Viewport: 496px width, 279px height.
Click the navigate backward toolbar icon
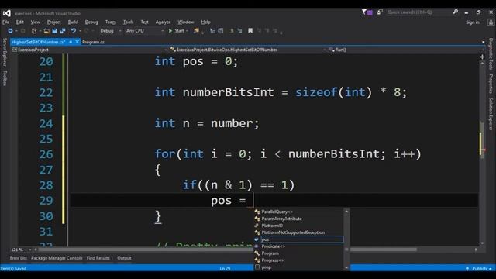click(10, 31)
